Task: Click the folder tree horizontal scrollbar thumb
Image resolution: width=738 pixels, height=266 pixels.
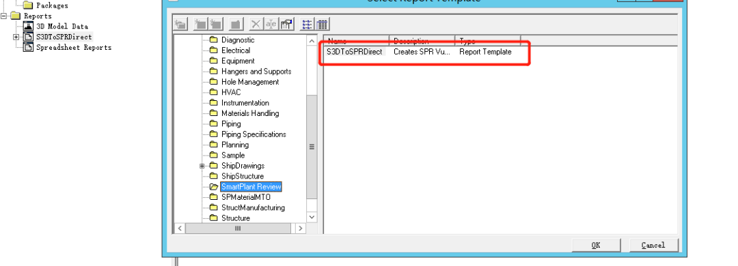Action: click(x=238, y=228)
